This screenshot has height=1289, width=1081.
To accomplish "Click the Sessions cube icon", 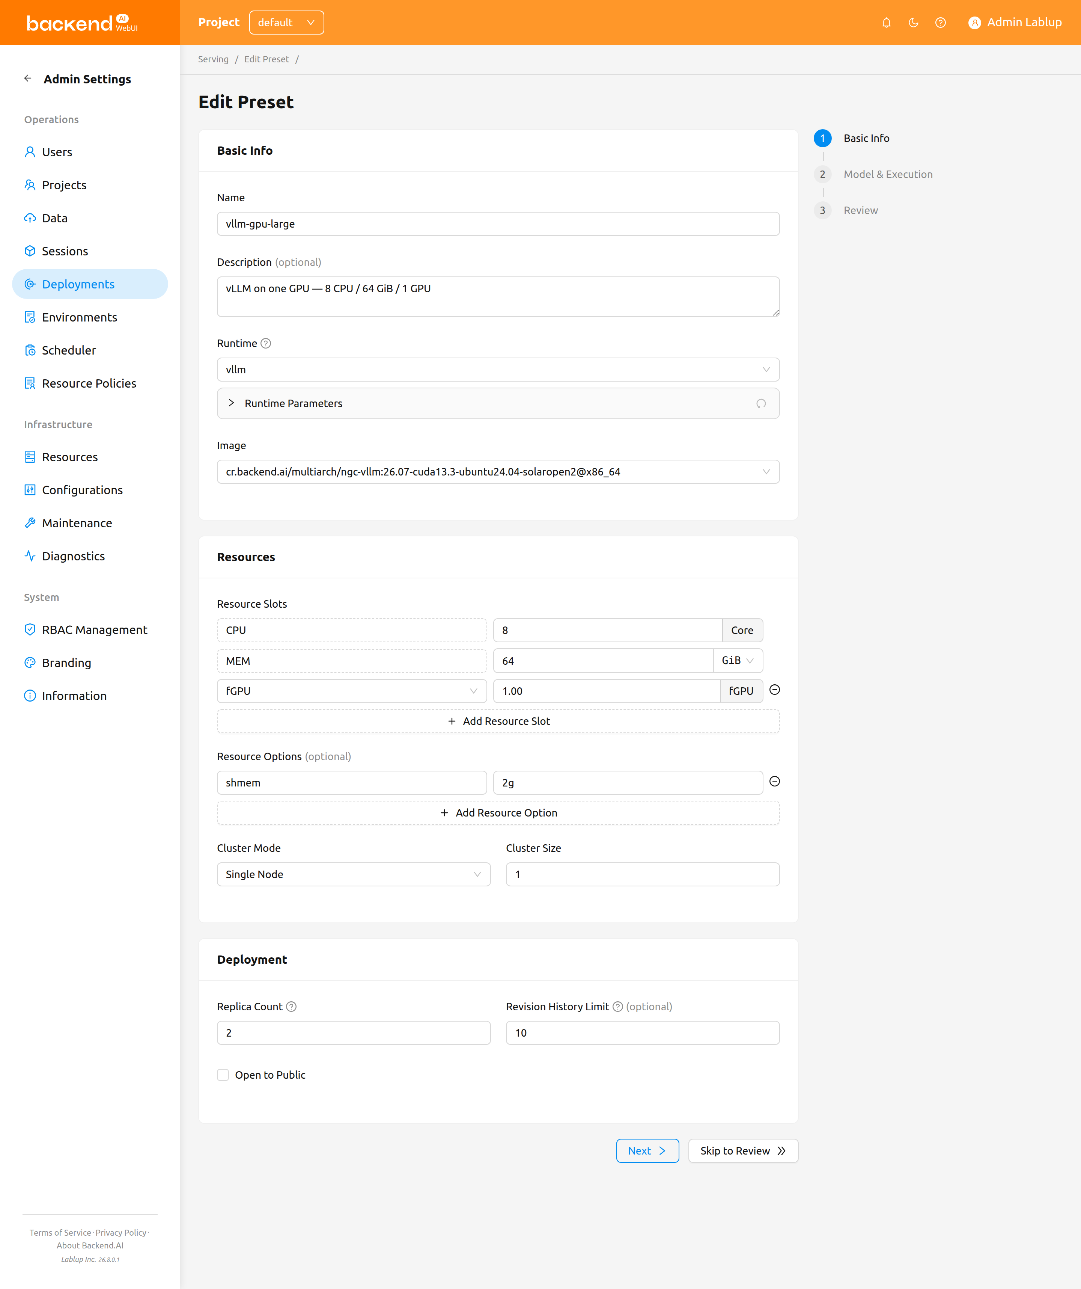I will [29, 251].
